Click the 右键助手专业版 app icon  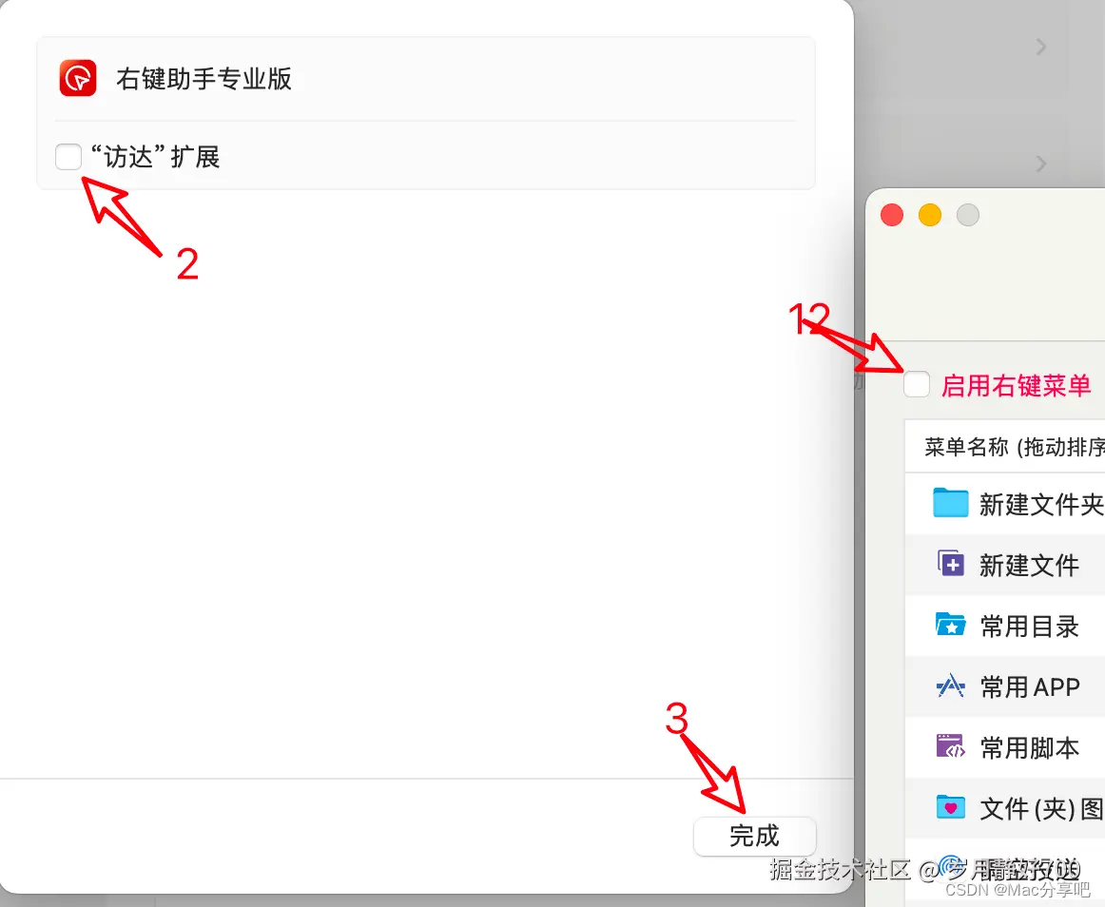(x=77, y=78)
